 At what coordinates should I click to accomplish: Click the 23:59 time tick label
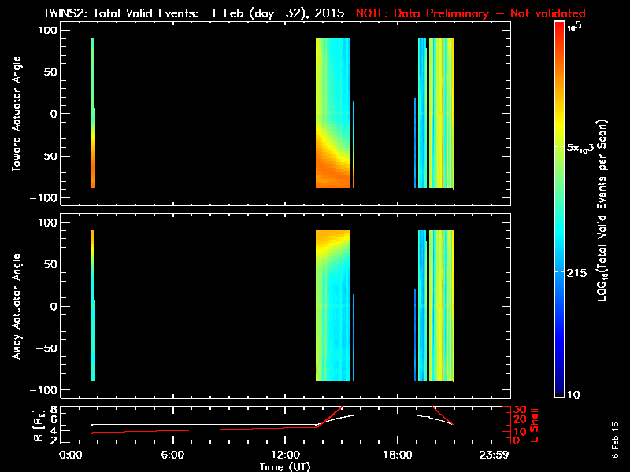(x=493, y=455)
